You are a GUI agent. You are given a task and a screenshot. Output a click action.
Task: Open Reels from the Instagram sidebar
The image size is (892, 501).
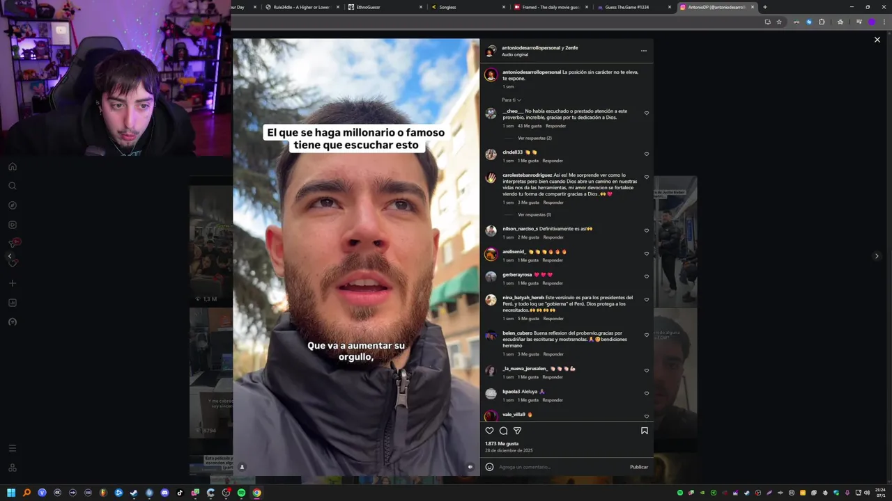point(12,225)
